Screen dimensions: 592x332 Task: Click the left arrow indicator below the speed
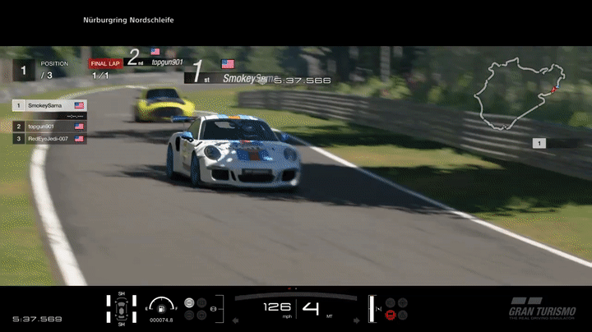coord(236,320)
